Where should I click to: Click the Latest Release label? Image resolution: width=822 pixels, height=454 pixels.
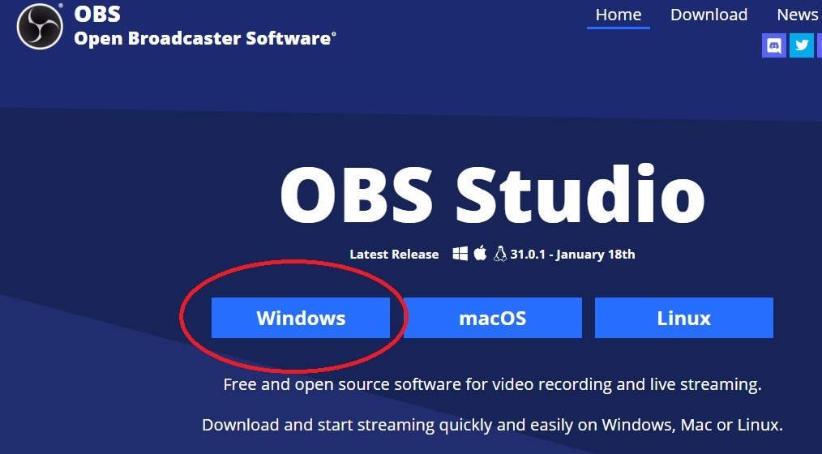(394, 255)
